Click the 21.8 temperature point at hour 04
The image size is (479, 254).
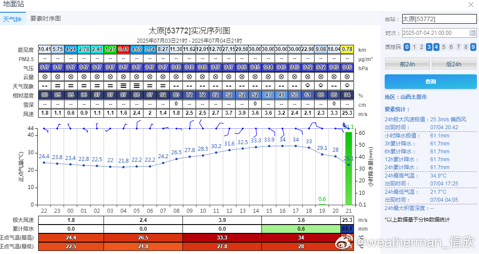[x=123, y=167]
